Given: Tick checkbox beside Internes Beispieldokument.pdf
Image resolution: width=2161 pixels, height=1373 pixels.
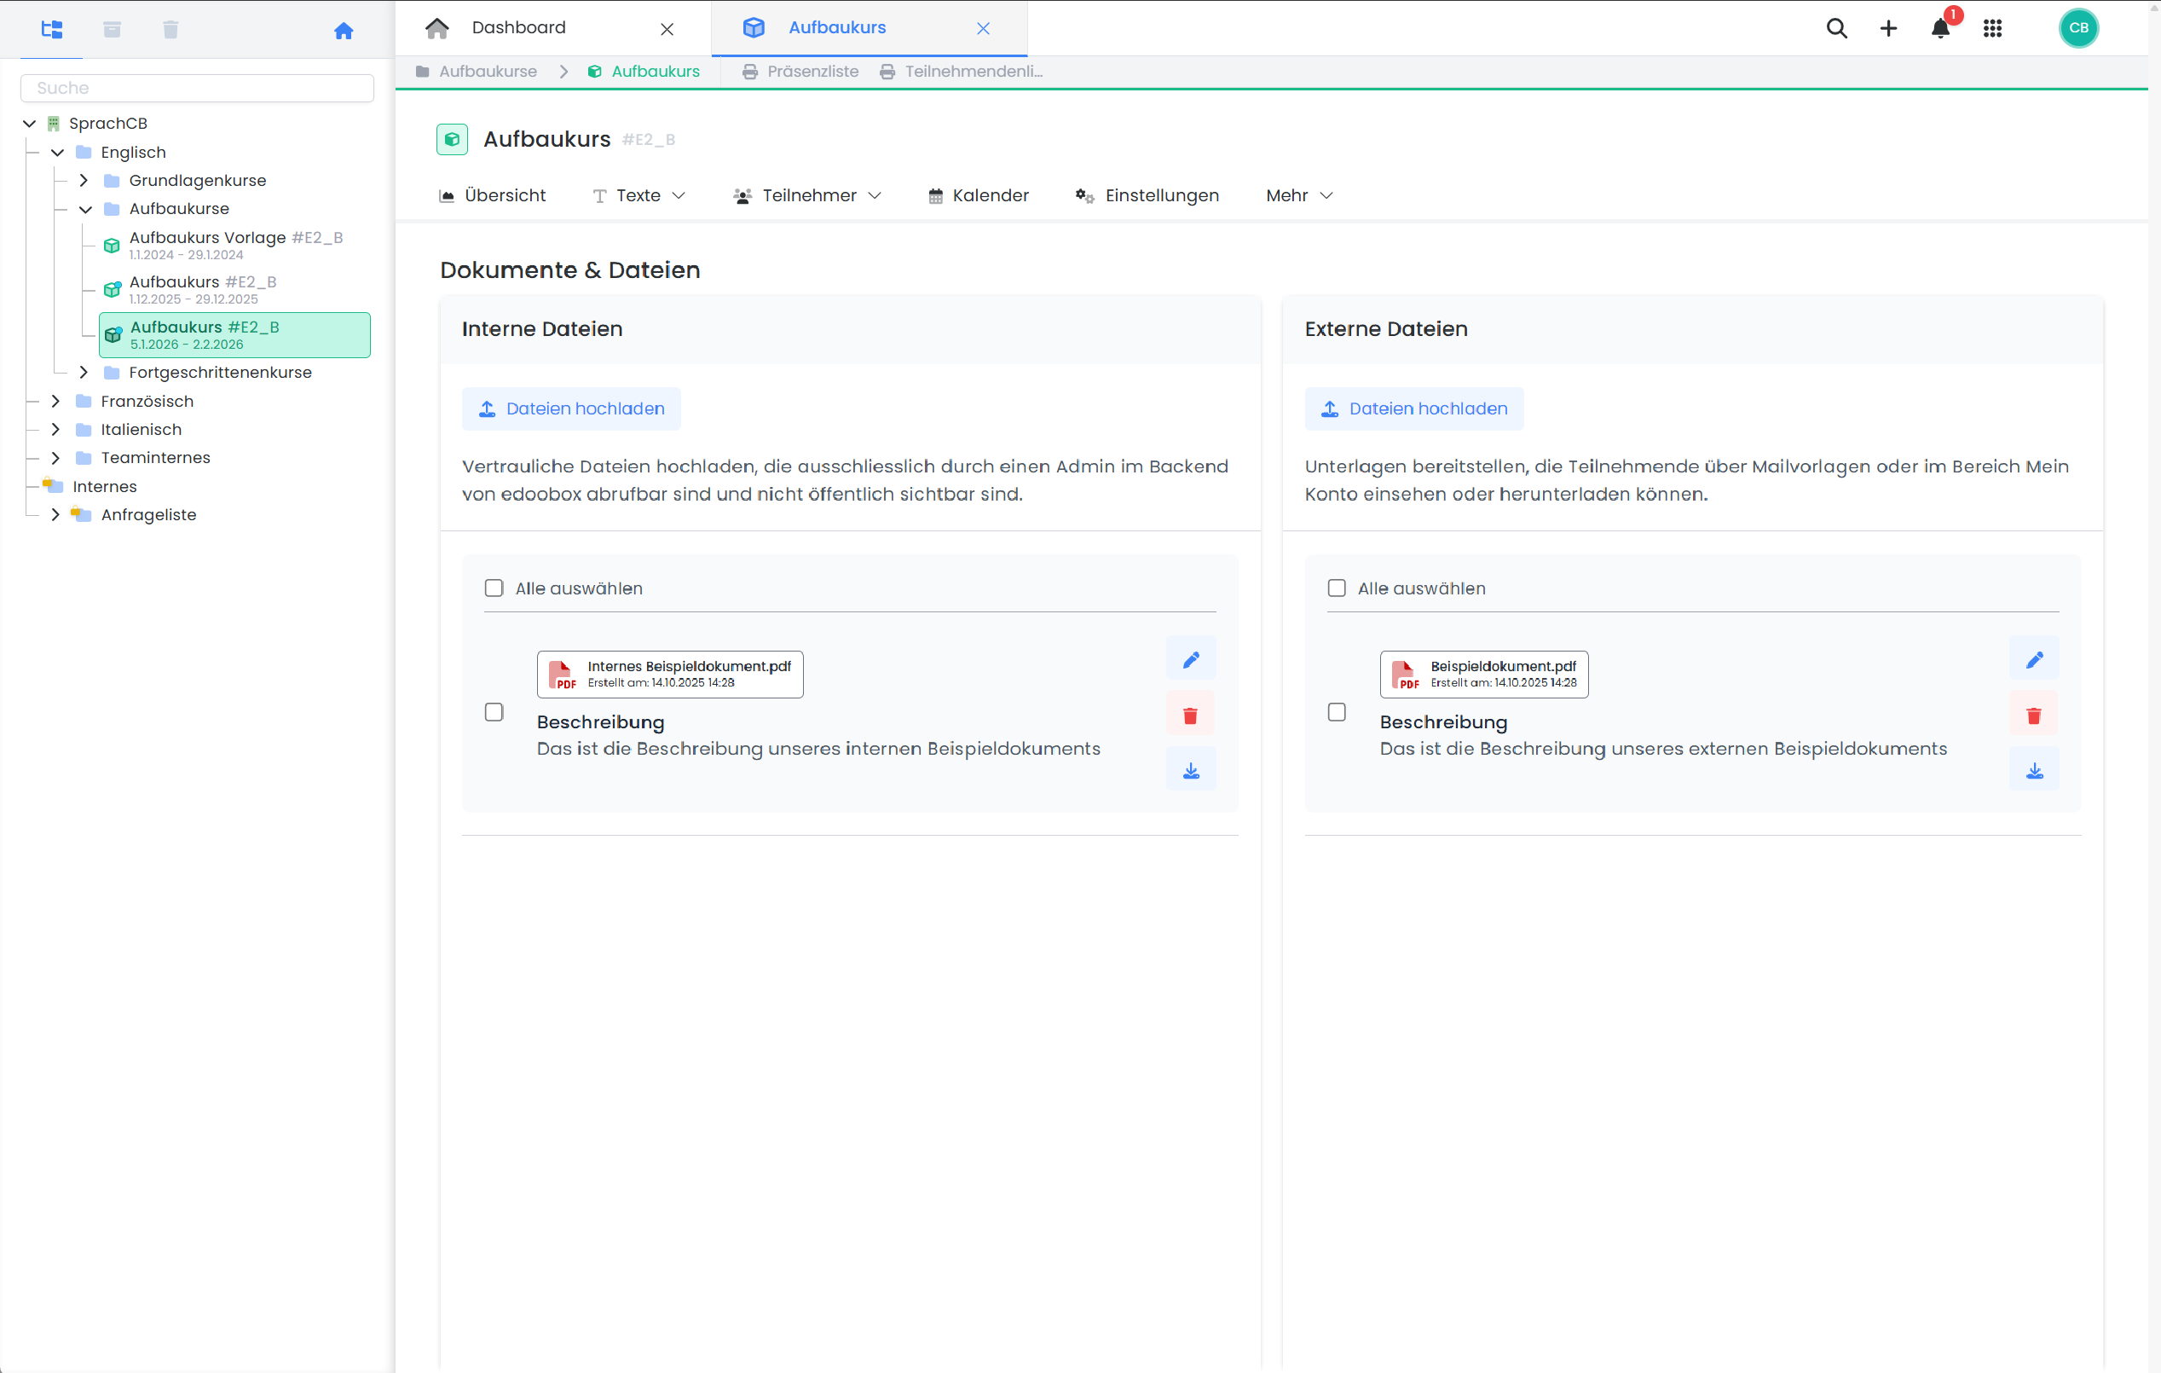Looking at the screenshot, I should [494, 712].
